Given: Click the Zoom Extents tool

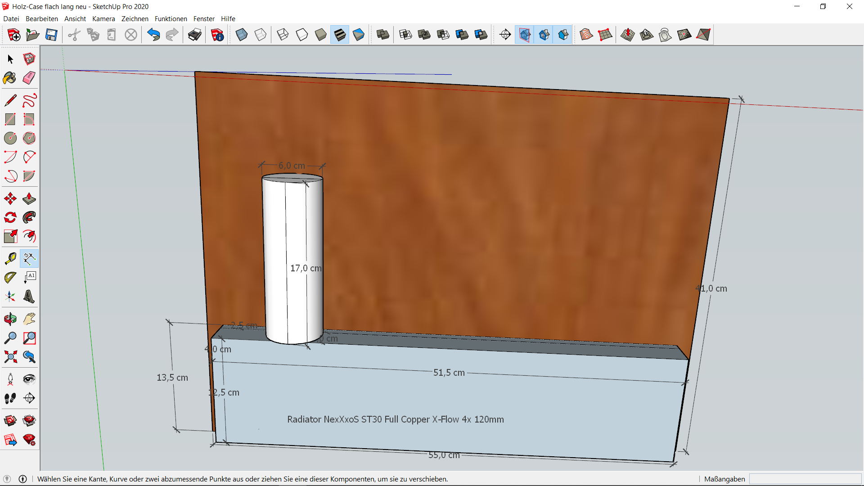Looking at the screenshot, I should click(x=10, y=357).
